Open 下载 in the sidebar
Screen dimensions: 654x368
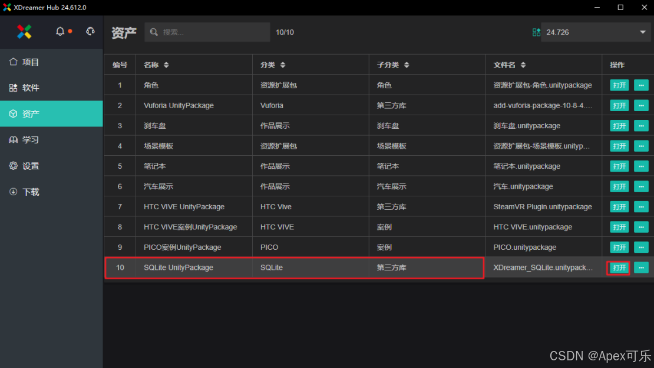coord(51,192)
